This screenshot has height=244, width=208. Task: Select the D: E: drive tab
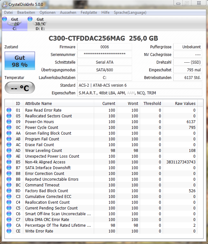point(40,24)
